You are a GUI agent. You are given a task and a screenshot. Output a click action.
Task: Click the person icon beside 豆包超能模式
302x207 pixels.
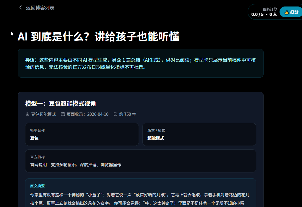27,114
